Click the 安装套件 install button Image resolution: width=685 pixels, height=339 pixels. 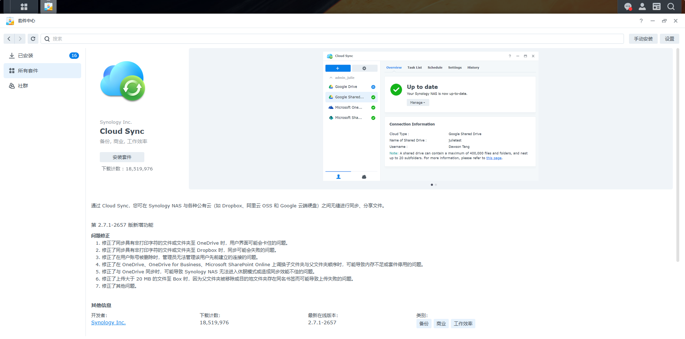122,157
